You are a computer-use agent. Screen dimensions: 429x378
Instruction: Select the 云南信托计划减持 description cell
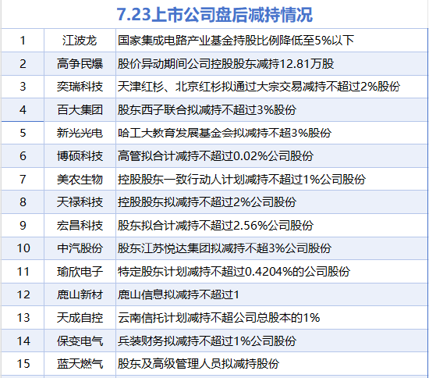(x=271, y=318)
